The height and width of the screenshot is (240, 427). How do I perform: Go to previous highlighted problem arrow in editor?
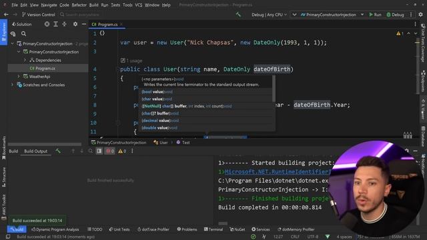click(409, 33)
